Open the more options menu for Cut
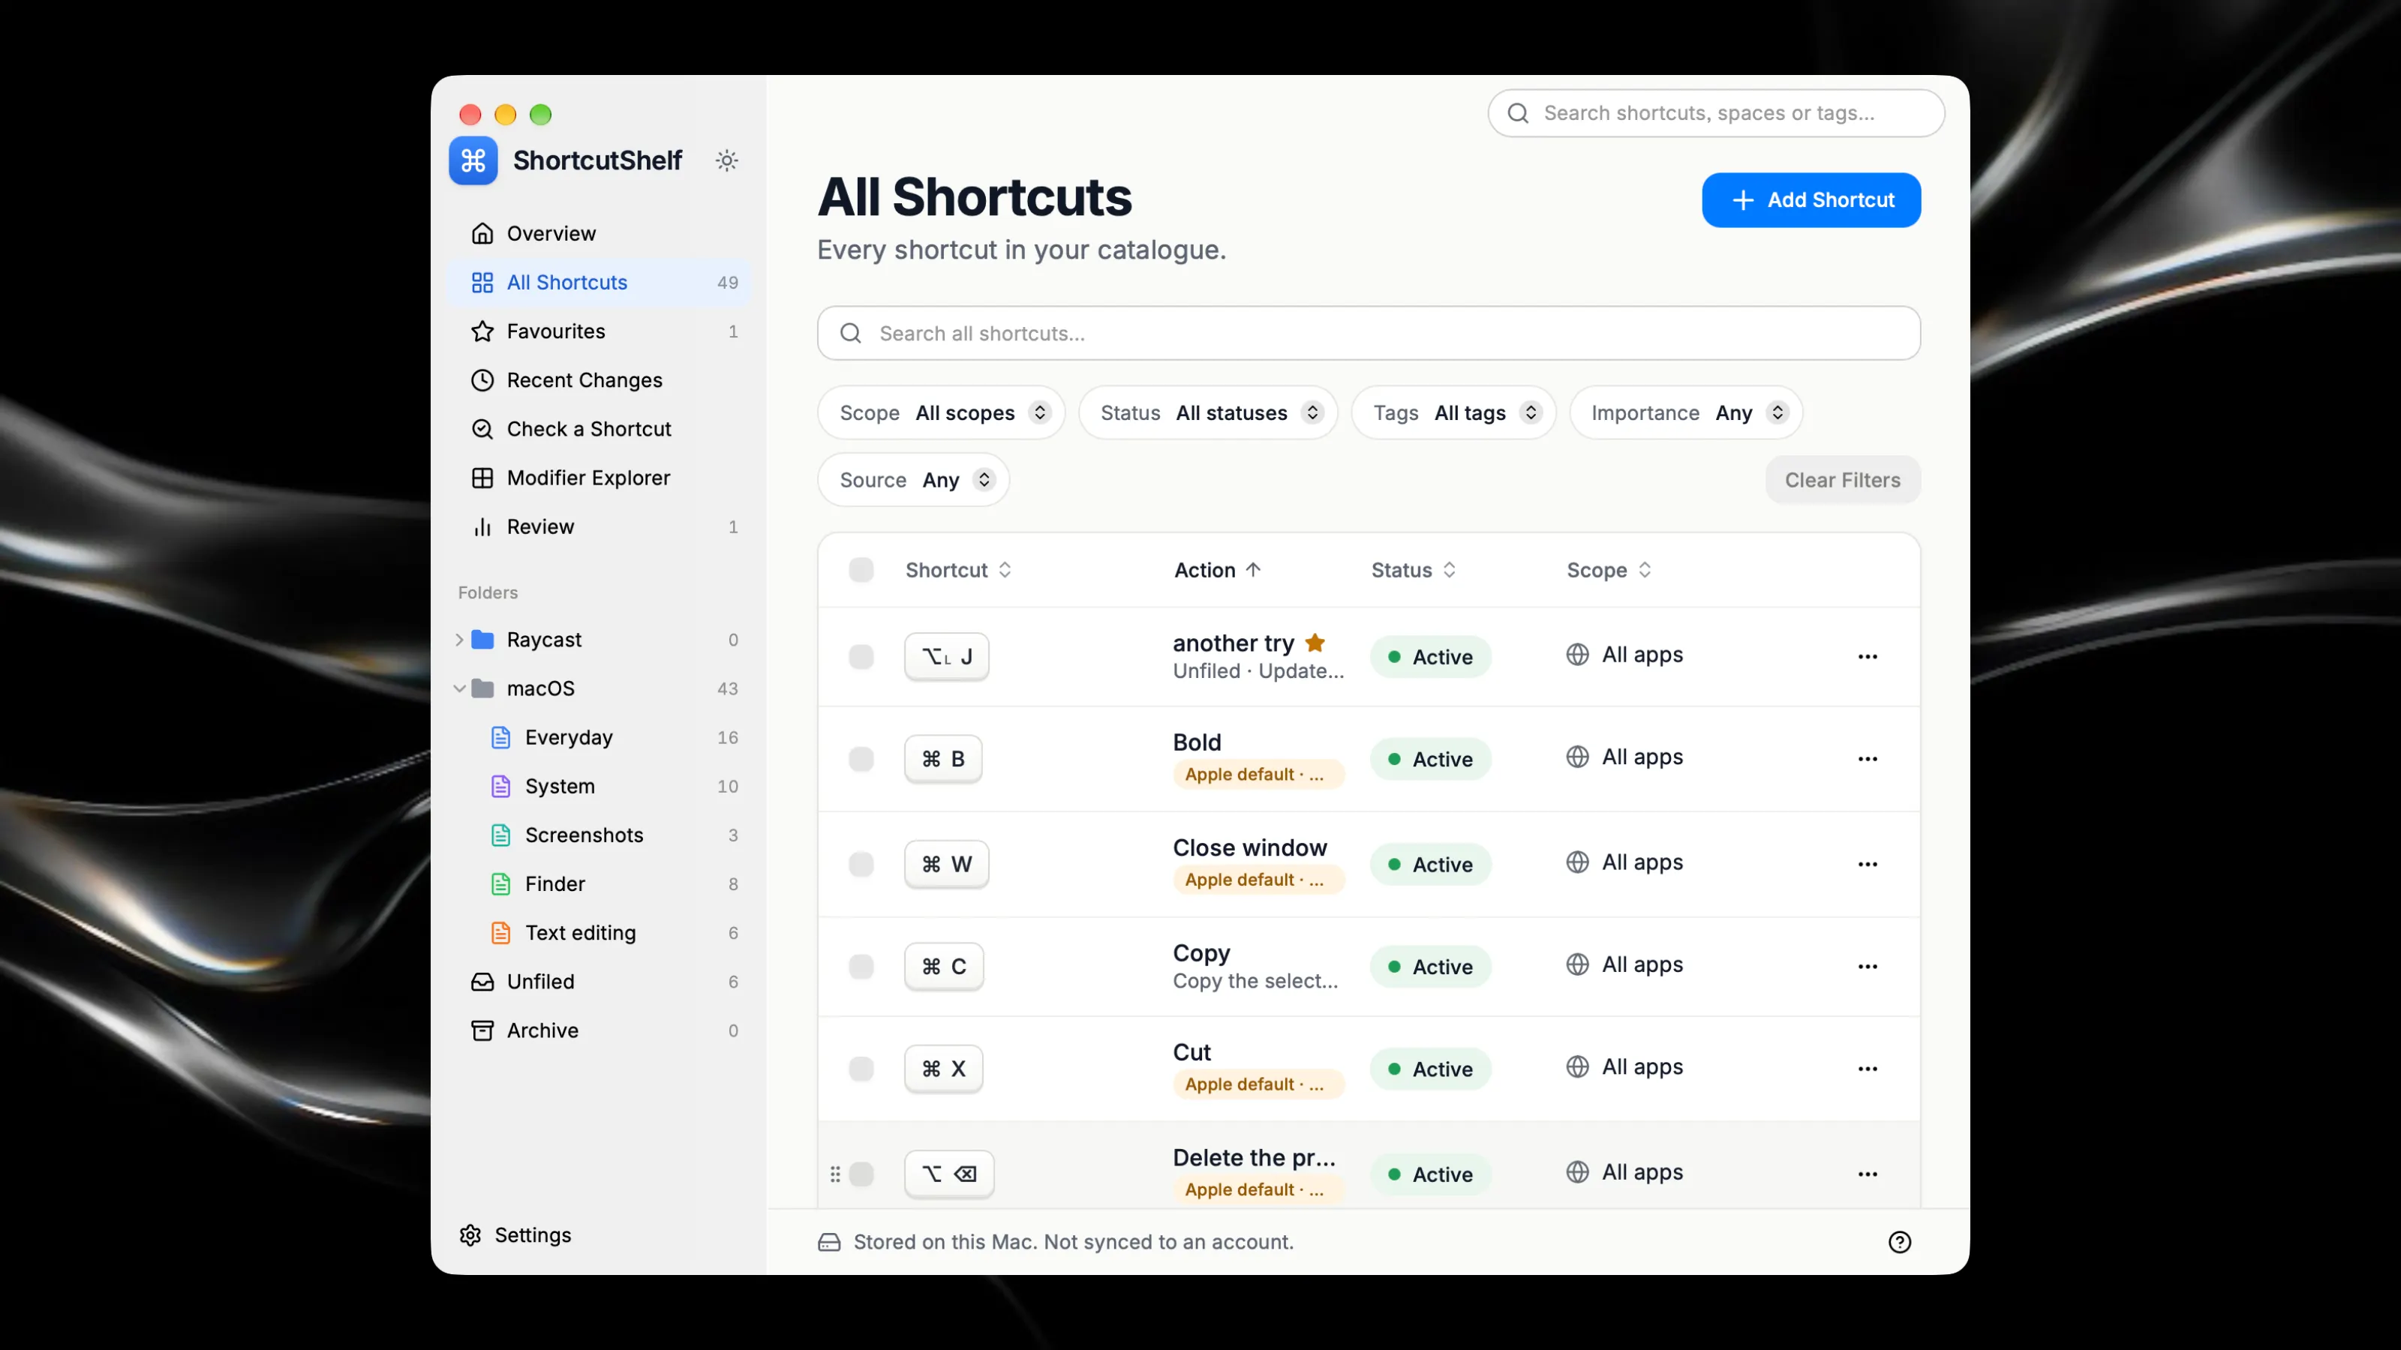 point(1867,1069)
